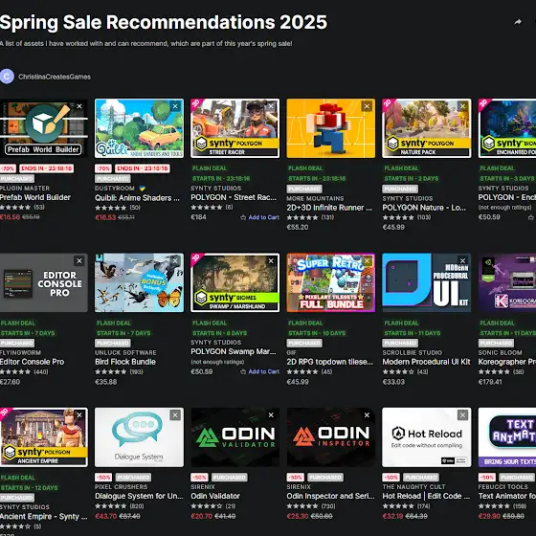The height and width of the screenshot is (536, 536).
Task: Open the Super Retro Full Bundle thumbnail
Action: (330, 282)
